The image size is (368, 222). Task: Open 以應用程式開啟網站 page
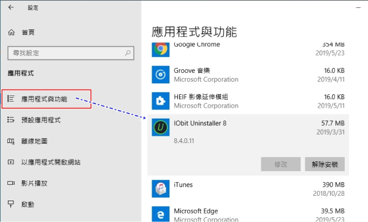pos(51,162)
